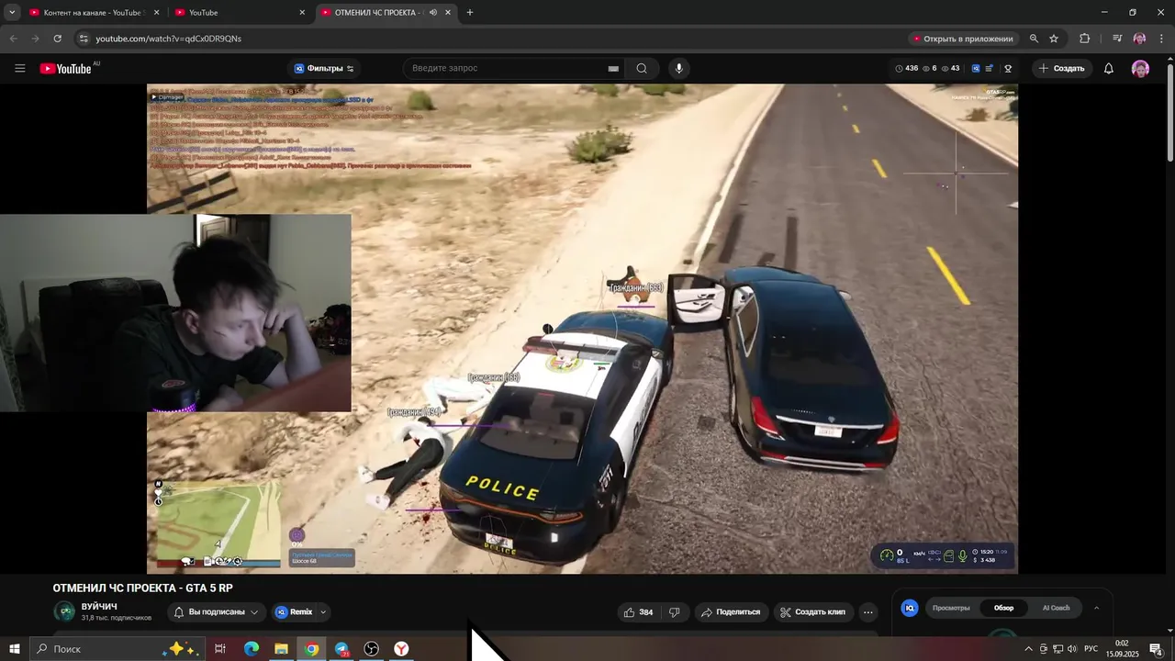Screen dimensions: 1175x661
Task: Dislike the video with thumbs-down
Action: click(x=675, y=612)
